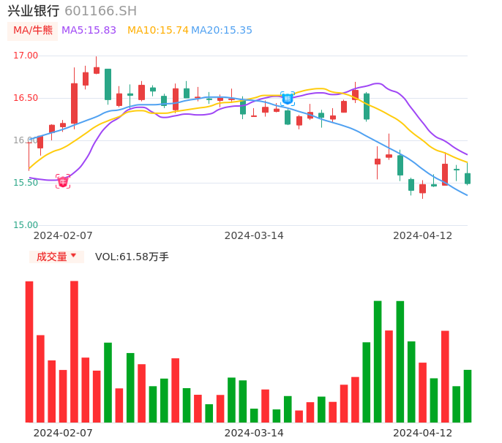Select the MA5:15.83 legend label
The width and height of the screenshot is (502, 443).
[x=89, y=30]
